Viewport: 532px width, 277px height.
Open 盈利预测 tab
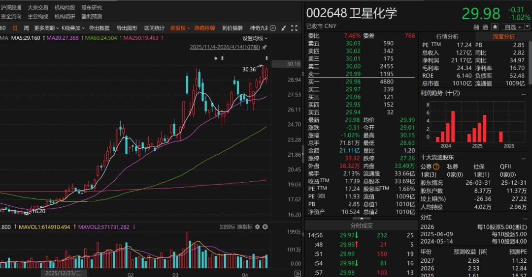(92, 16)
